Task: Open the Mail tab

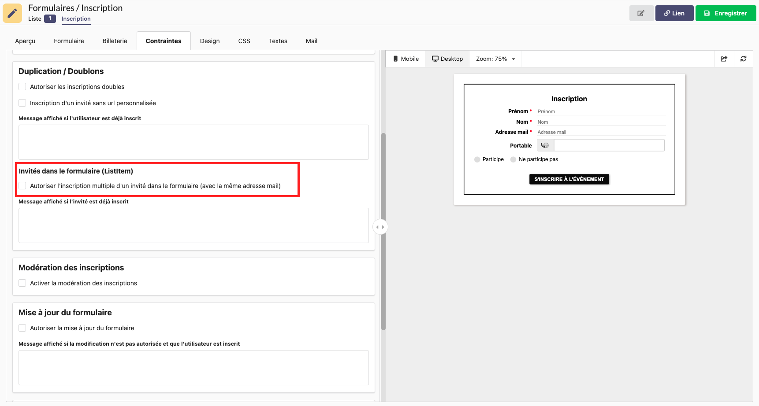Action: click(312, 41)
